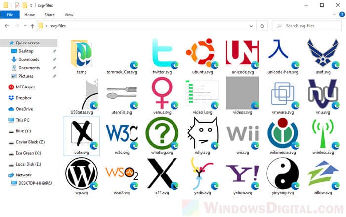The image size is (346, 217).
Task: Open Dropbox in navigation pane
Action: coord(23,98)
